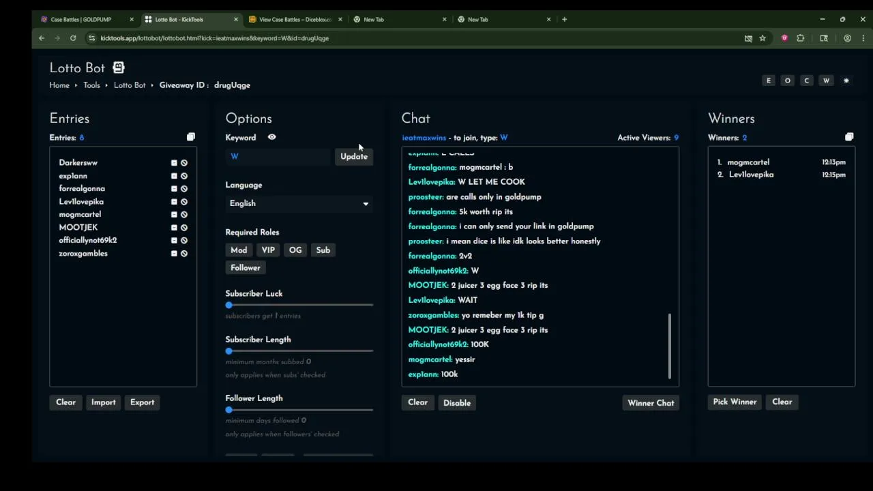The height and width of the screenshot is (491, 873).
Task: Remove zoroxgambles entry with the minus icon
Action: [174, 254]
